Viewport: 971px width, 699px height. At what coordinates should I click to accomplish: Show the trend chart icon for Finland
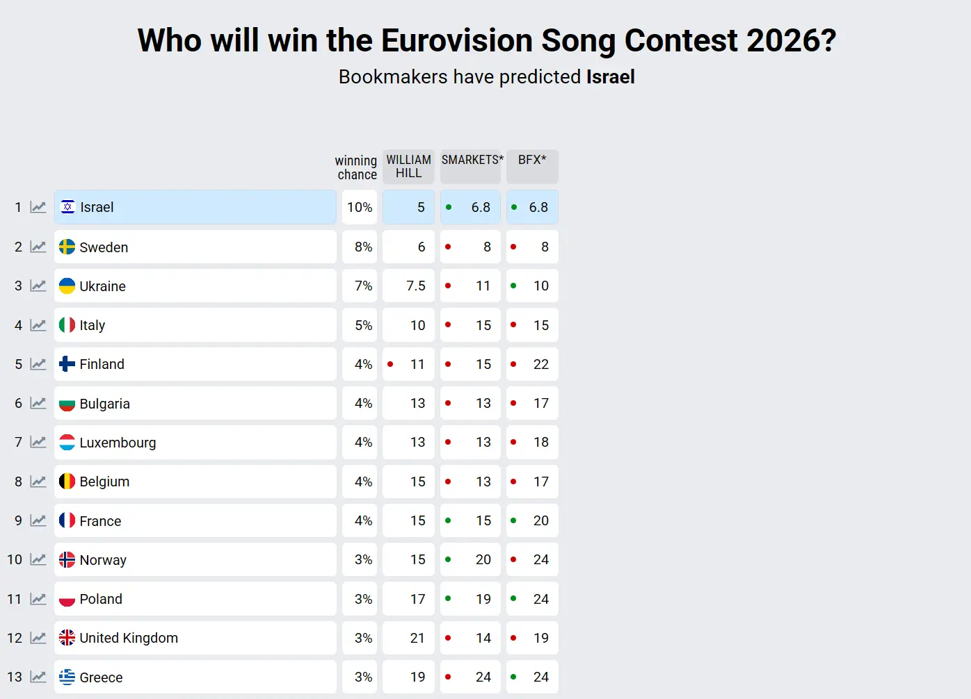38,364
